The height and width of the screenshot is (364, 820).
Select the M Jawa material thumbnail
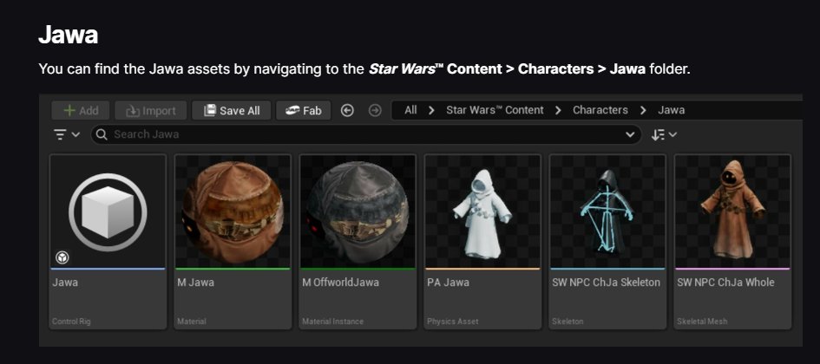coord(233,211)
